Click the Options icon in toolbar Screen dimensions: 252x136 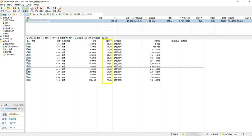[54, 9]
